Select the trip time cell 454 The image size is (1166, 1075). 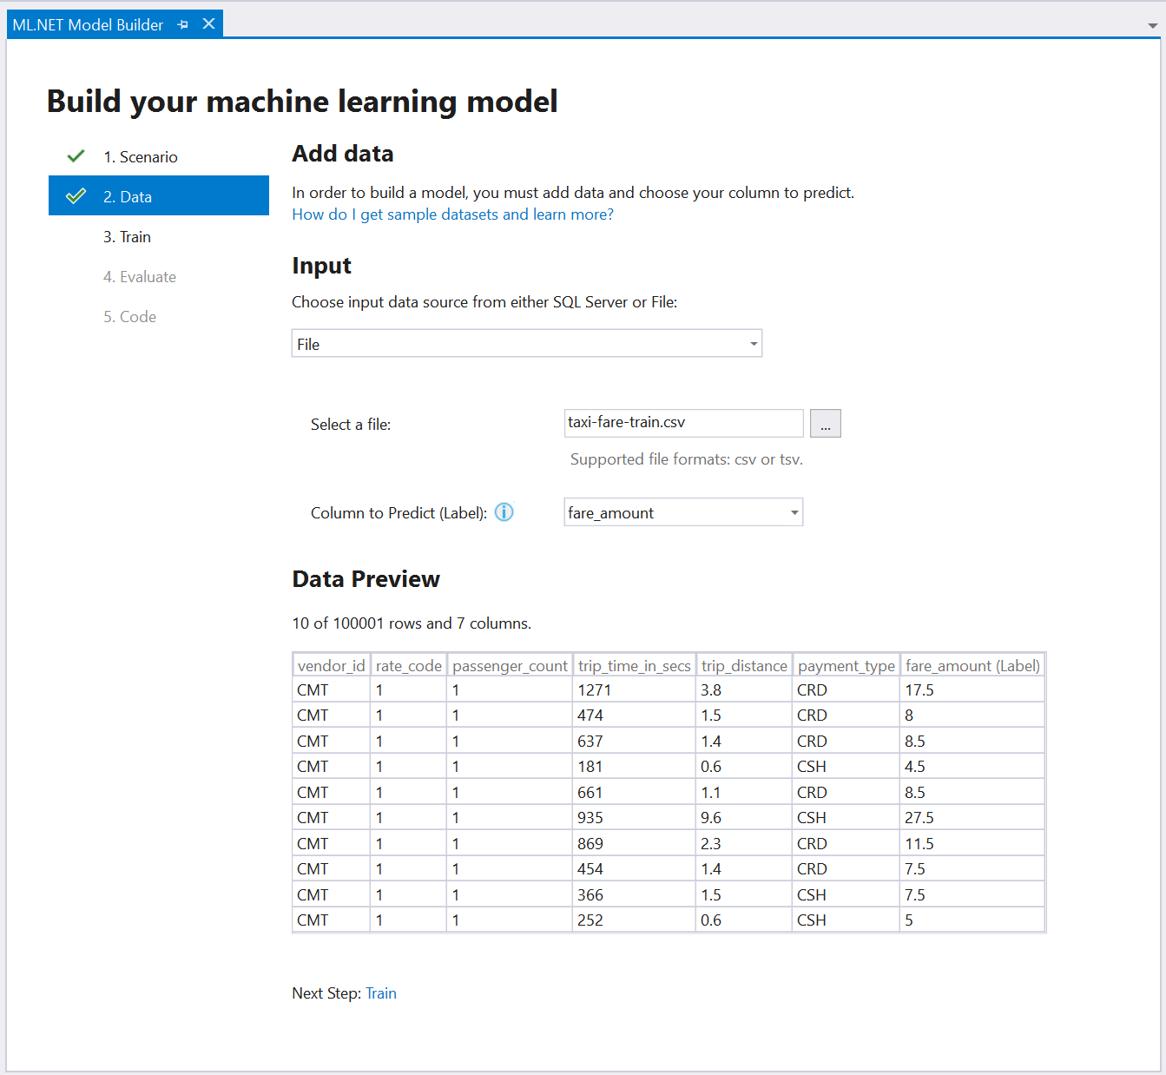point(634,869)
